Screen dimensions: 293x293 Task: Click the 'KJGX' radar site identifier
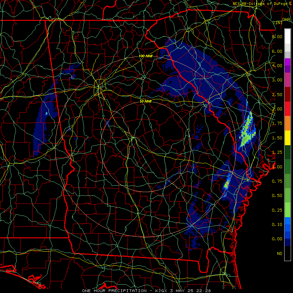click(161, 291)
